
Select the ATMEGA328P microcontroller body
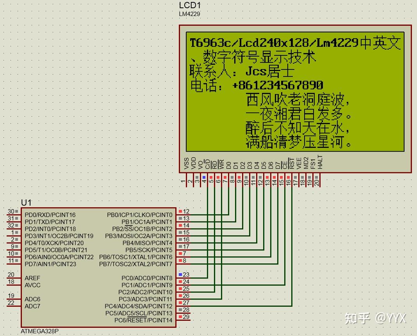click(x=98, y=265)
